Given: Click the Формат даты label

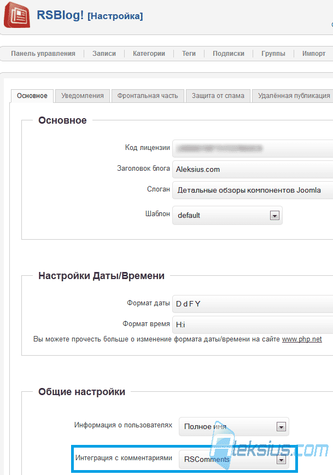Looking at the screenshot, I should 148,303.
